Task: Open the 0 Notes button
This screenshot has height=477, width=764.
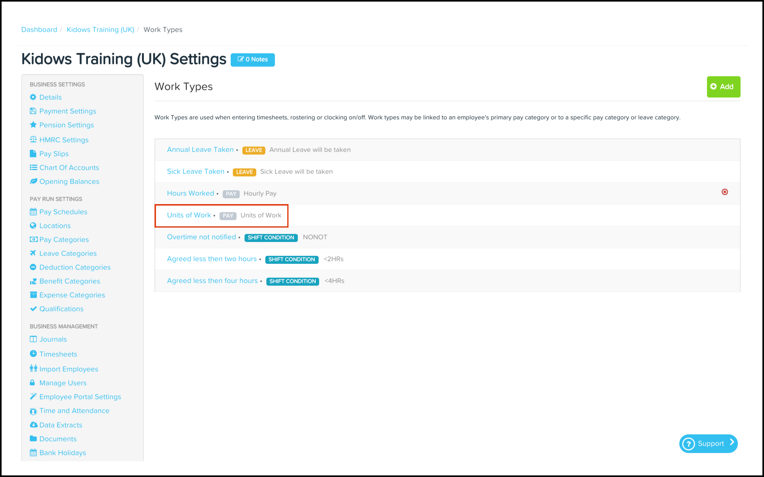Action: tap(253, 60)
